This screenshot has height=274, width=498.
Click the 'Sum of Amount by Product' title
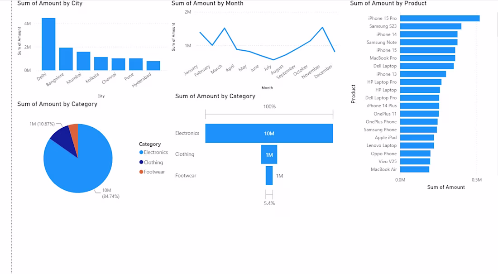[x=388, y=4]
